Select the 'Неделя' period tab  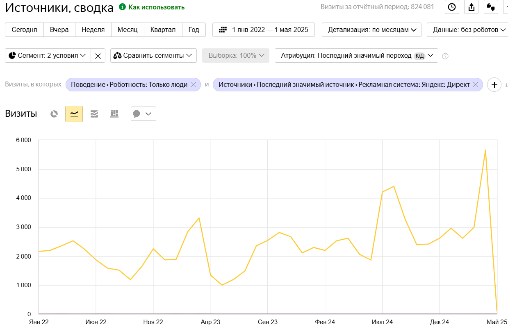point(93,29)
